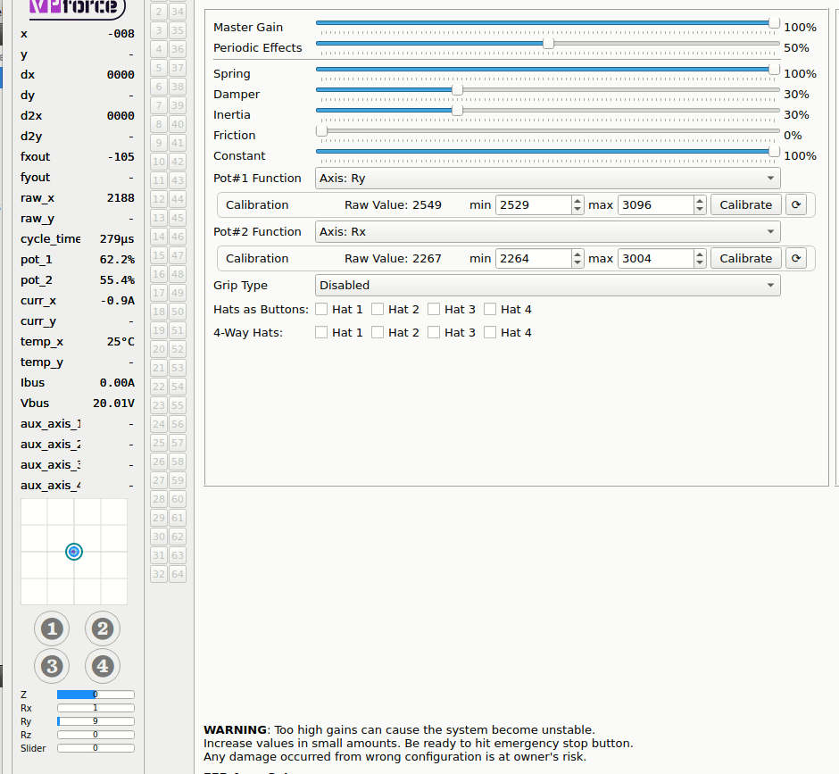Click joystick button indicator 3
This screenshot has width=839, height=774.
(51, 666)
